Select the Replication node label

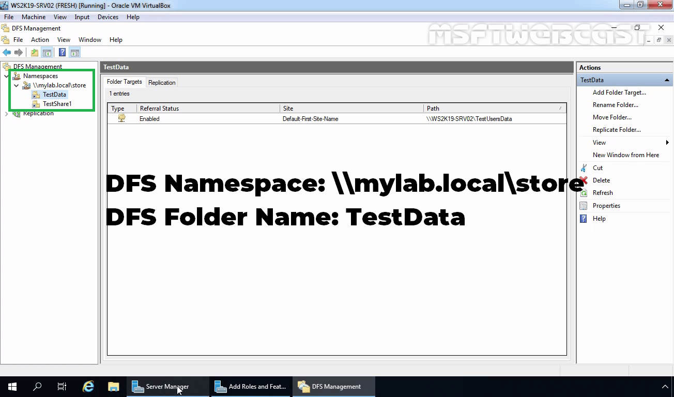pos(38,114)
